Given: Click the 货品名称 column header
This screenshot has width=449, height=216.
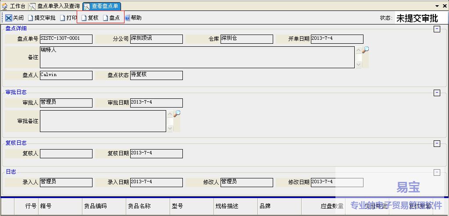Looking at the screenshot, I should [139, 206].
